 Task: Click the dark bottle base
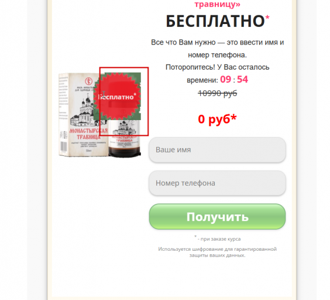coord(125,152)
